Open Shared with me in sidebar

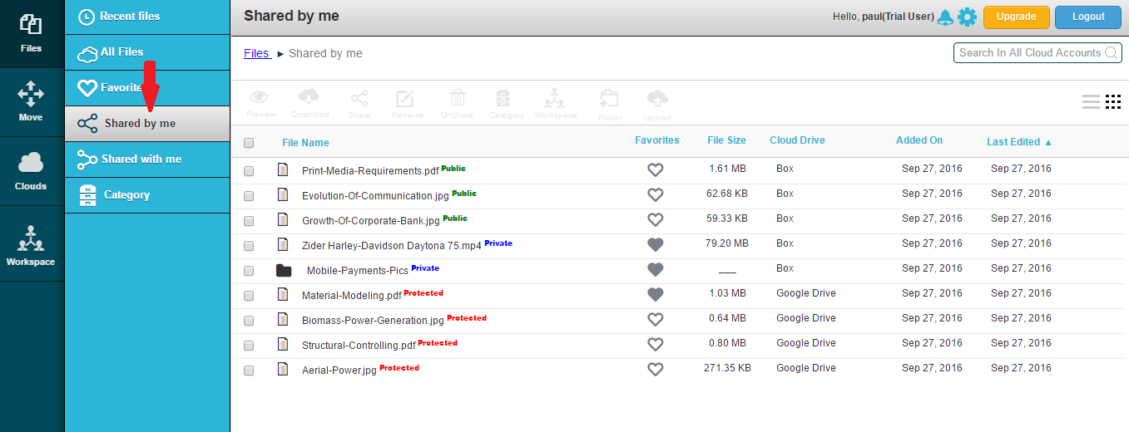(141, 159)
